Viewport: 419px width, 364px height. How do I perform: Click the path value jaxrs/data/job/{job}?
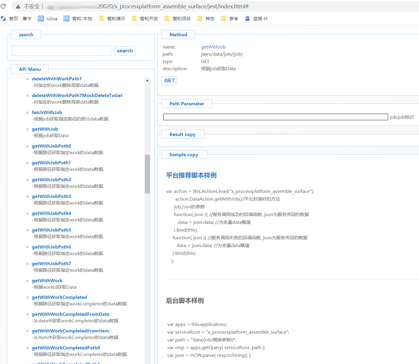click(222, 54)
